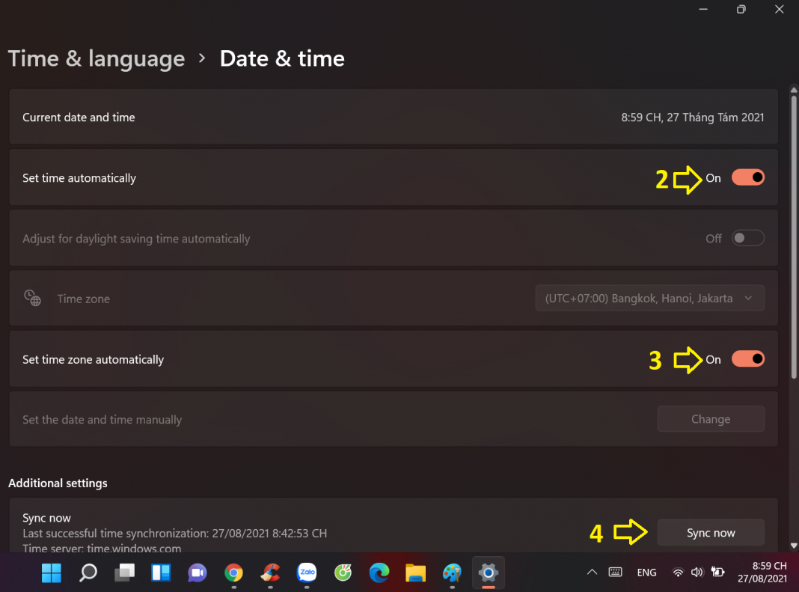The image size is (799, 592).
Task: Expand the Time zone dropdown
Action: click(x=649, y=298)
